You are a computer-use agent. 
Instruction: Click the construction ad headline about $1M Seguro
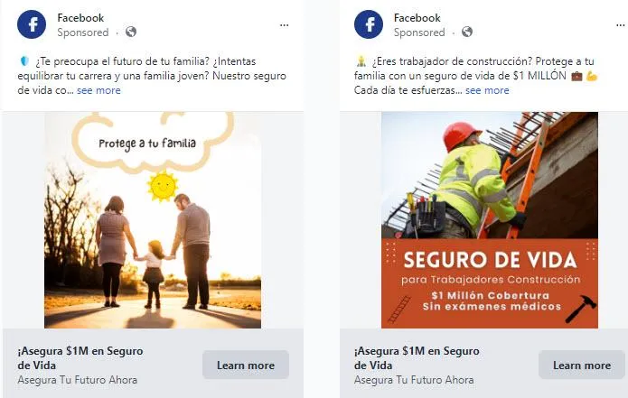tap(417, 358)
